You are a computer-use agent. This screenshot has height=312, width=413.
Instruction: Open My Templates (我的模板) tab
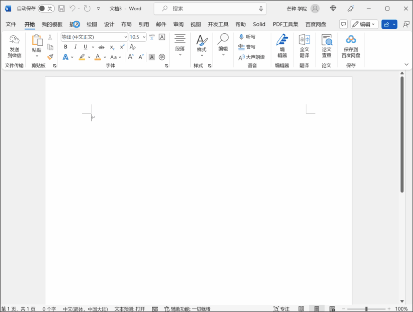[52, 24]
